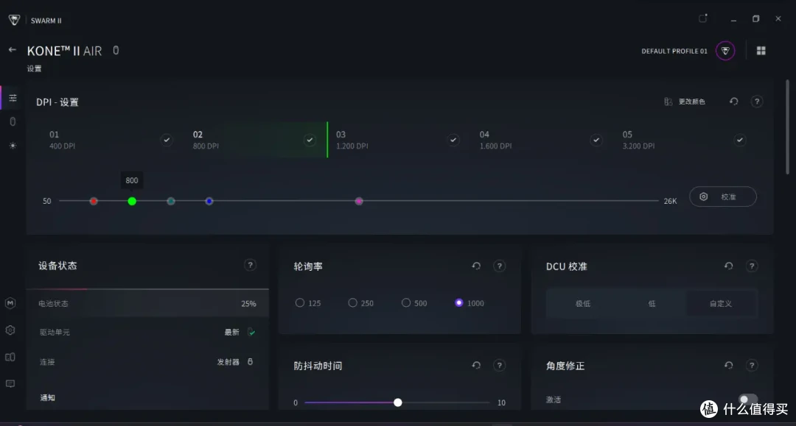Click the icon next to minimize in title bar
This screenshot has height=426, width=796.
[x=703, y=18]
